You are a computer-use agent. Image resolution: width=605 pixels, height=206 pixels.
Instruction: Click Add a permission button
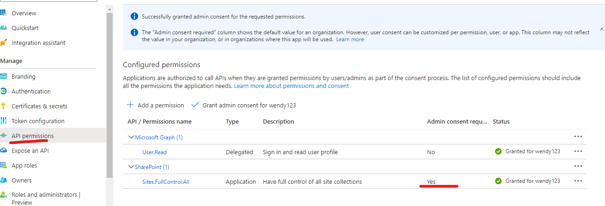(x=156, y=105)
